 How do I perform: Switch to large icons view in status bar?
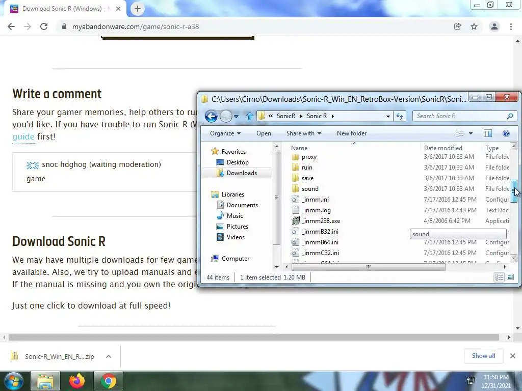tap(510, 277)
